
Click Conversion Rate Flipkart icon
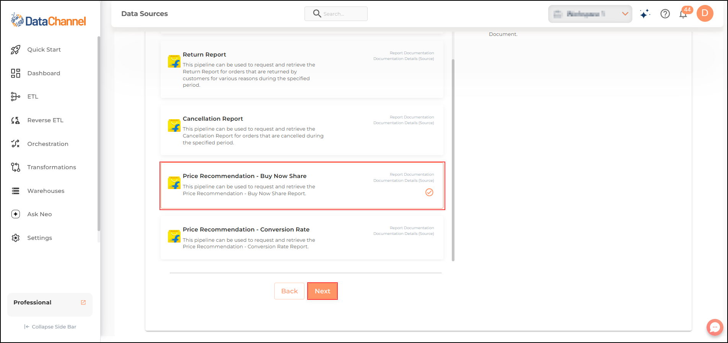[174, 236]
